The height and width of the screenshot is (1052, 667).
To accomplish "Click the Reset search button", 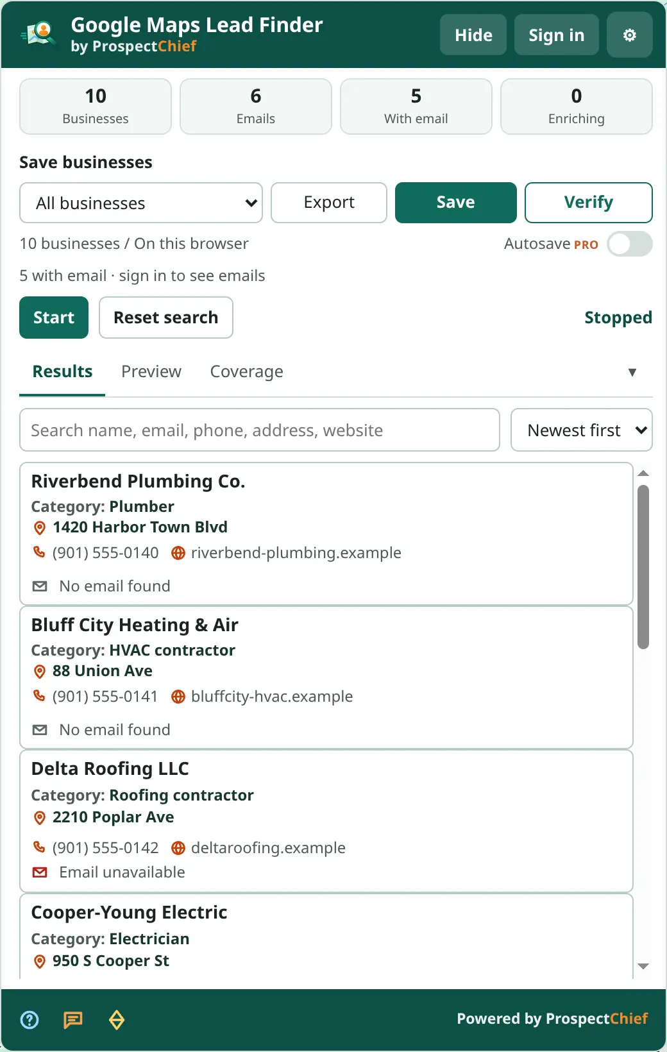I will pos(166,318).
